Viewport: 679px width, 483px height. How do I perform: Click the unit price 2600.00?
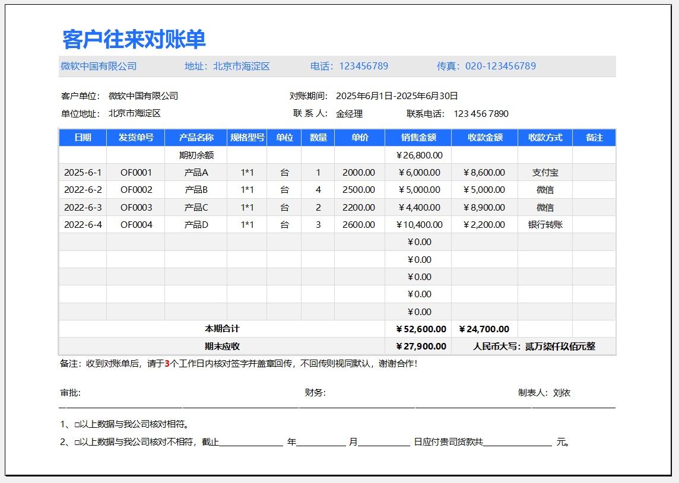pyautogui.click(x=360, y=225)
